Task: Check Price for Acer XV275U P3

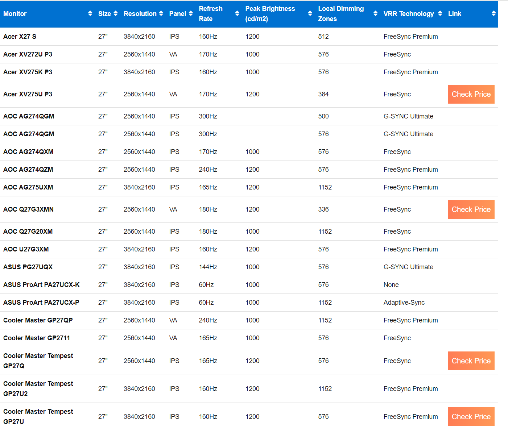Action: (x=471, y=94)
